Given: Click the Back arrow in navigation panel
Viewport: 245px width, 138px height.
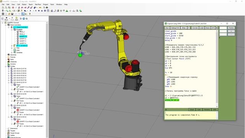Looking at the screenshot, I should tap(6, 19).
